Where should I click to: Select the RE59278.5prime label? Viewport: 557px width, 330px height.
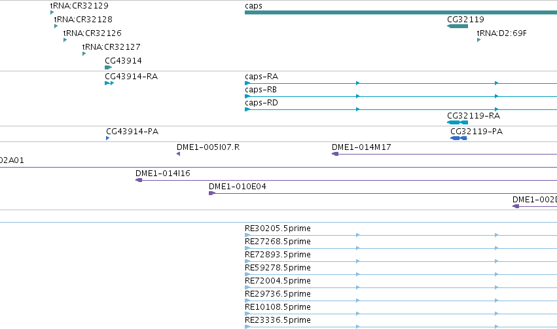pos(278,268)
